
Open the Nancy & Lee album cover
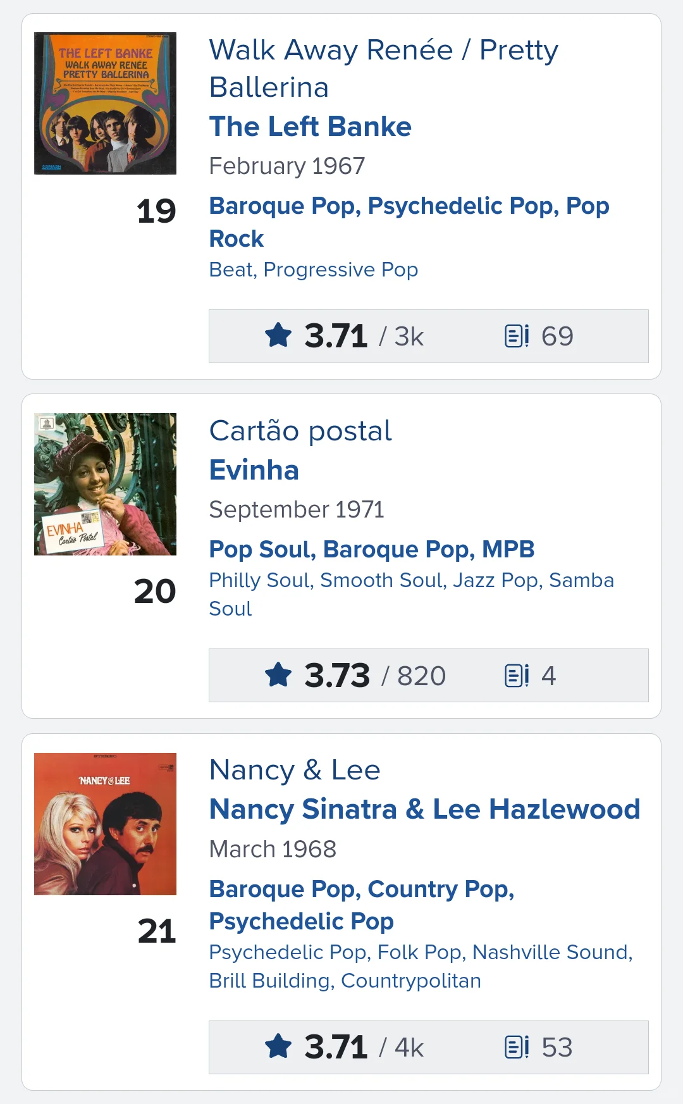click(x=105, y=824)
